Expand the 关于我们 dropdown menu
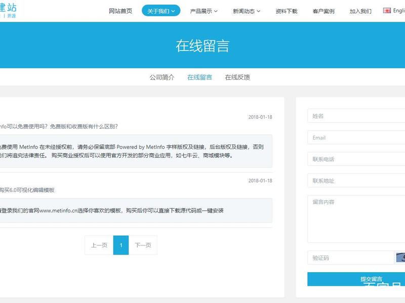The image size is (405, 303). point(161,11)
